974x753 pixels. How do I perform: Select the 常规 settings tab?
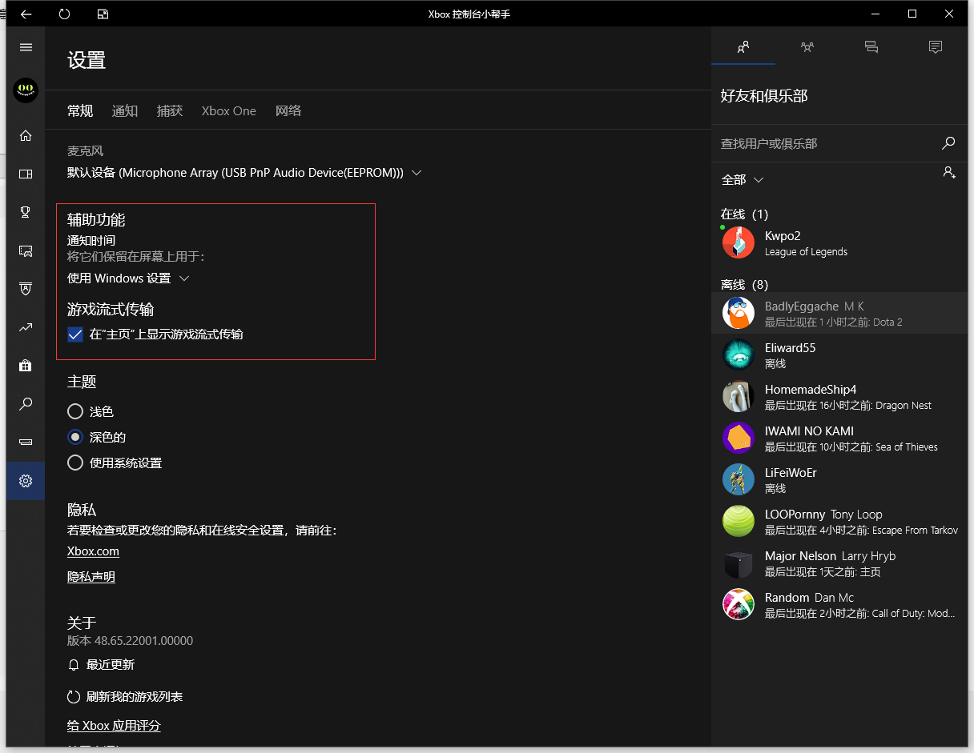[80, 111]
